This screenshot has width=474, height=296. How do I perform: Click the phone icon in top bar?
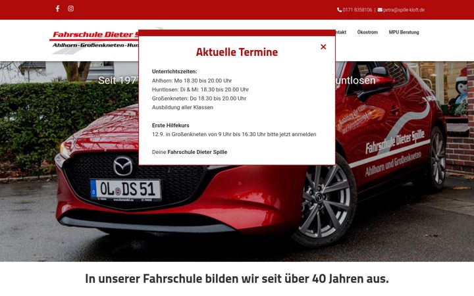339,10
